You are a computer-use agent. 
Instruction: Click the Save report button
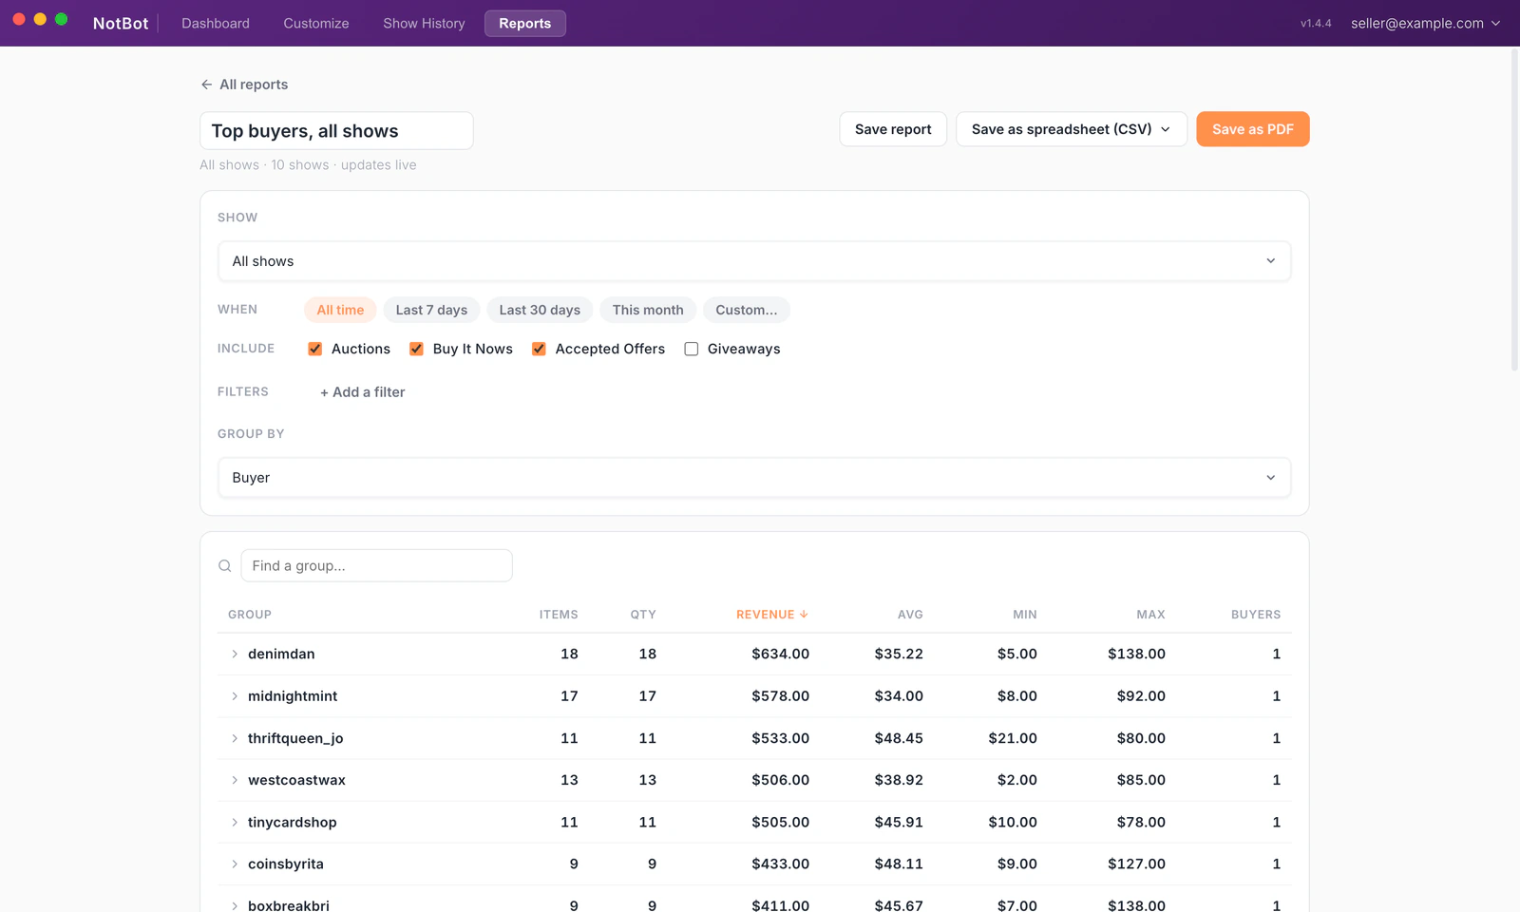pyautogui.click(x=893, y=129)
